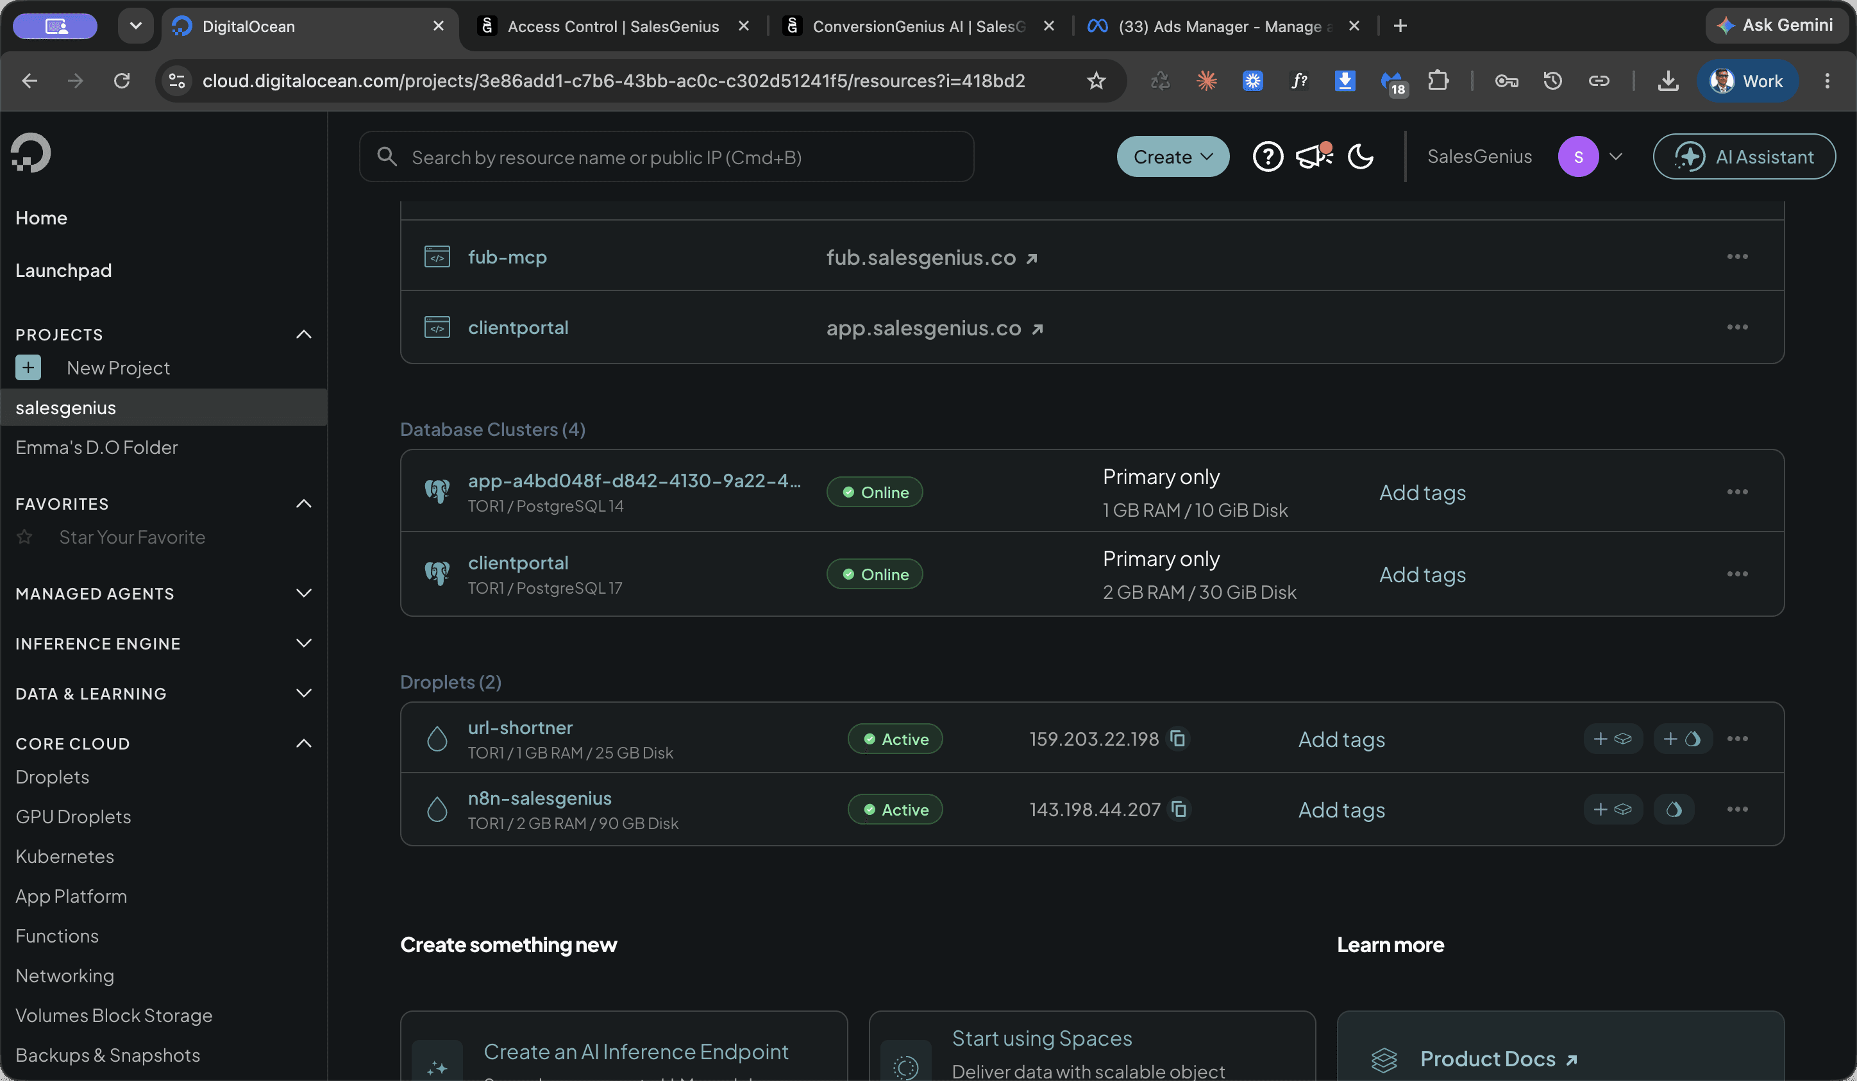Open App Platform in the sidebar
This screenshot has height=1081, width=1857.
point(71,897)
